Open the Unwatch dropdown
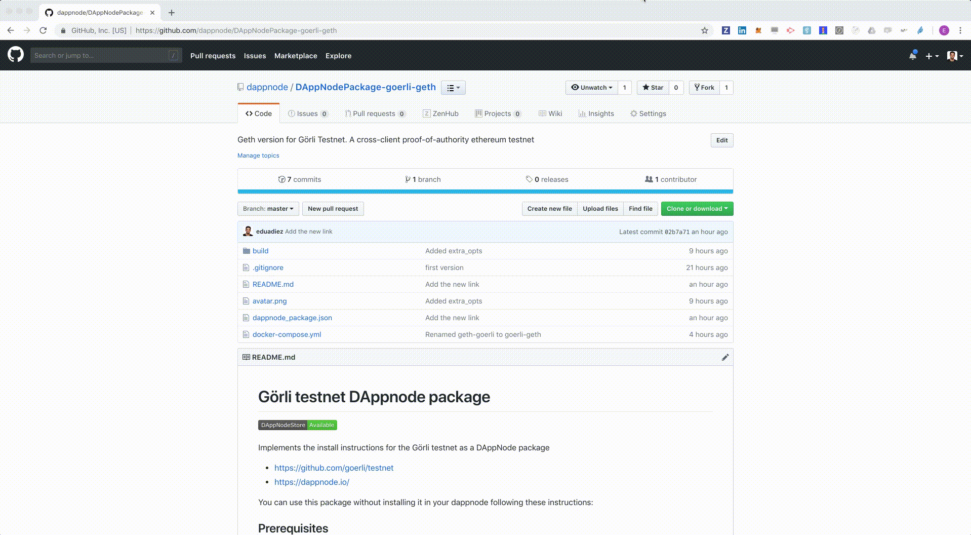 [x=591, y=88]
